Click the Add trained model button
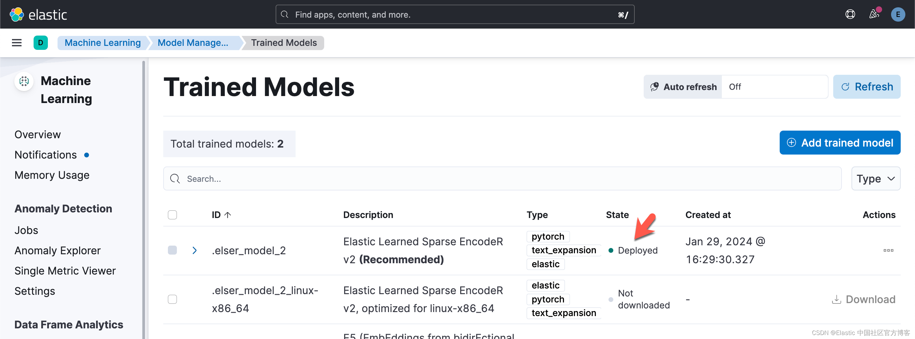915x339 pixels. [x=840, y=143]
